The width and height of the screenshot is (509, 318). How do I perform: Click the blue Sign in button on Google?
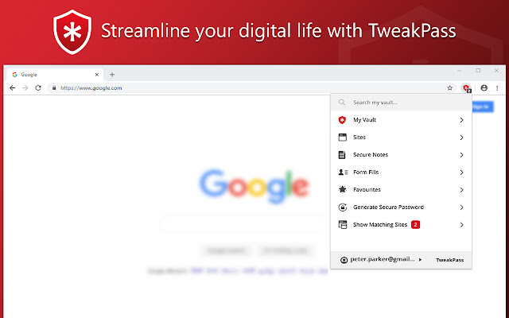click(x=483, y=107)
